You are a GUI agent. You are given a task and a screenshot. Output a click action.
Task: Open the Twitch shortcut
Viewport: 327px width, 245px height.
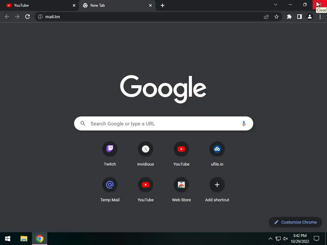point(110,149)
